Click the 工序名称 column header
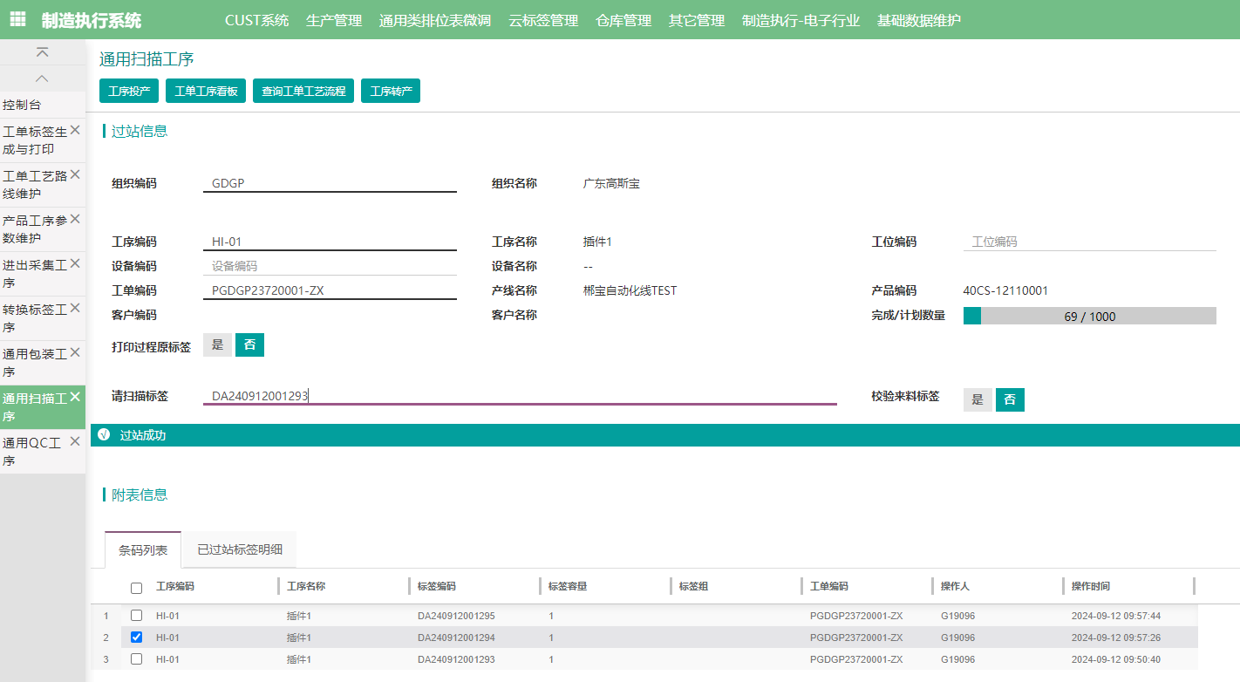The image size is (1240, 682). tap(306, 586)
